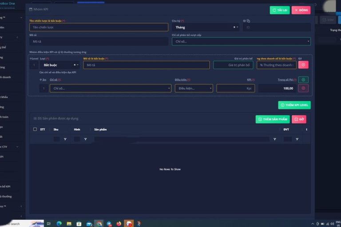
Task: Click the filter icon in the Hình column
Action: click(x=85, y=139)
